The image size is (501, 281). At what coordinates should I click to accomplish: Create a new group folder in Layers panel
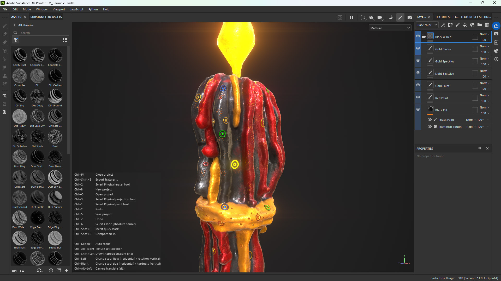pos(480,25)
